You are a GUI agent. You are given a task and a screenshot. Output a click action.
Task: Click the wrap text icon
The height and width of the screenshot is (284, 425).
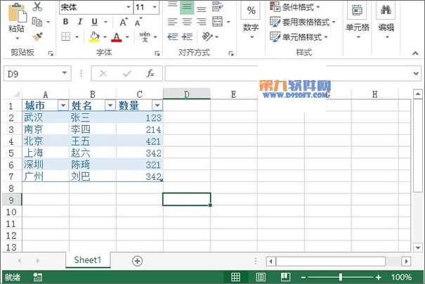click(x=217, y=6)
